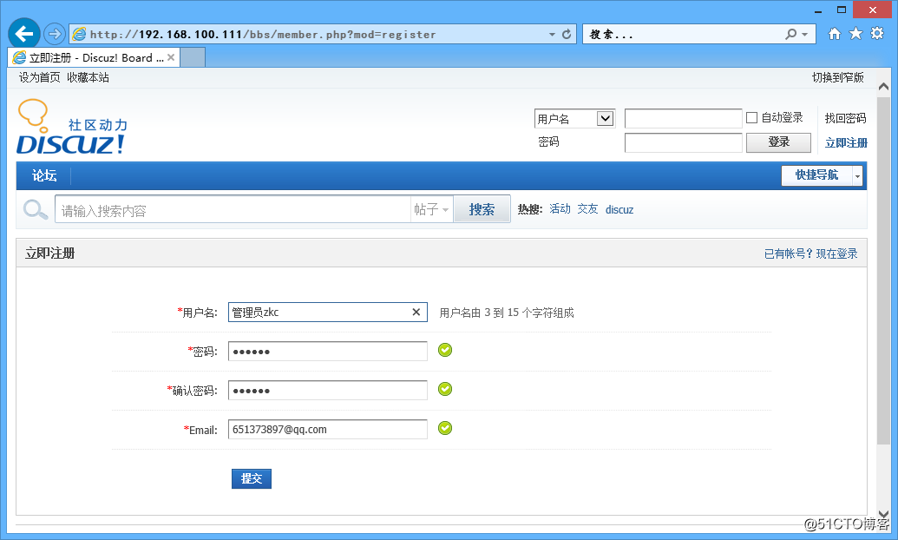Click the vertical scrollbar up arrow
Image resolution: width=898 pixels, height=540 pixels.
[883, 87]
